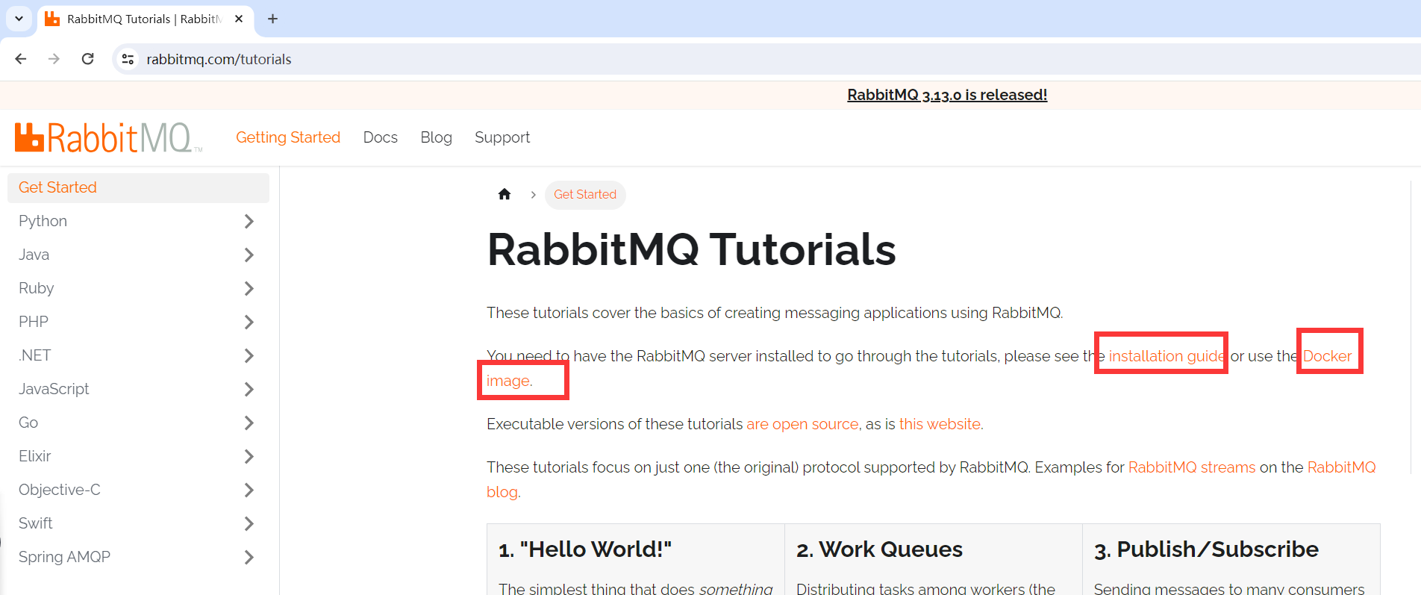Open the Swift sidebar entry
1421x595 pixels.
36,523
